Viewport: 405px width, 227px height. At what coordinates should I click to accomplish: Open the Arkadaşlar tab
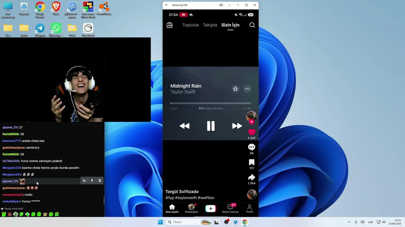pyautogui.click(x=191, y=209)
